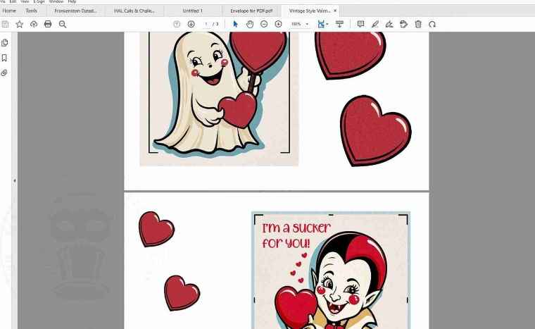
Task: Click the trash delete icon
Action: click(418, 24)
